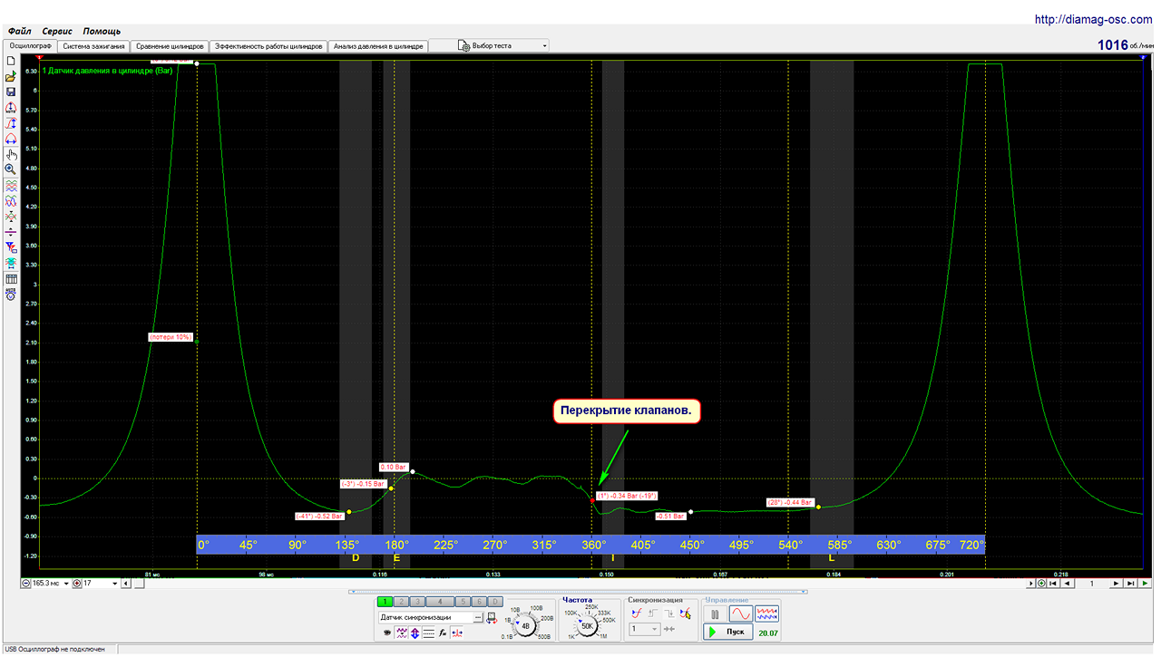Click the Пуск start button
The image size is (1161, 657).
click(x=728, y=632)
